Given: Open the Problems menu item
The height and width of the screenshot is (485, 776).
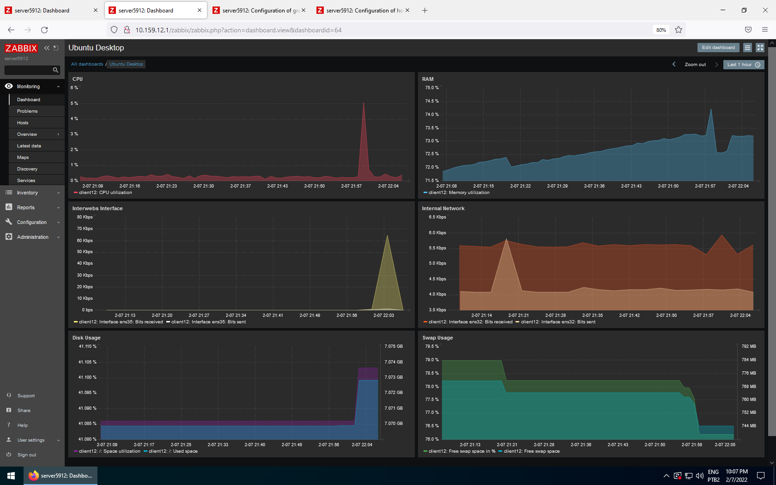Looking at the screenshot, I should [x=27, y=111].
